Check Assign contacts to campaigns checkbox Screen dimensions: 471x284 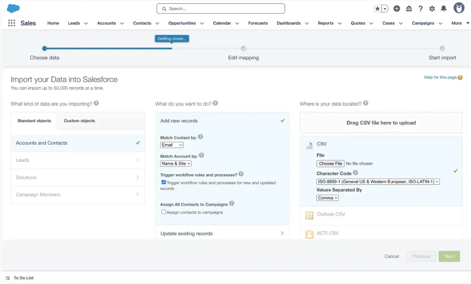coord(164,212)
